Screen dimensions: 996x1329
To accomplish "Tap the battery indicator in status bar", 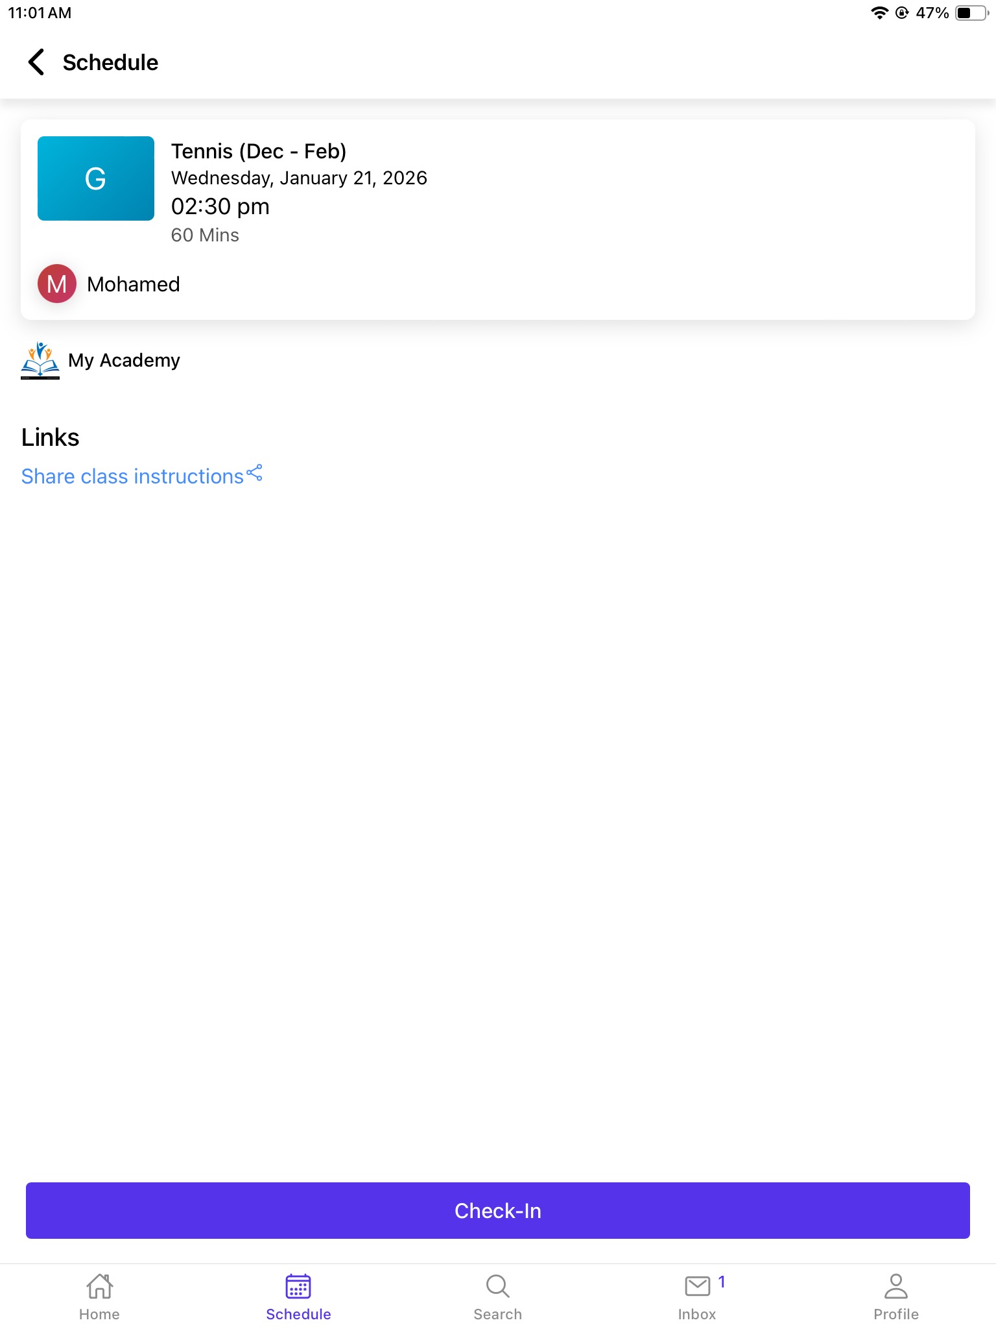I will click(971, 13).
